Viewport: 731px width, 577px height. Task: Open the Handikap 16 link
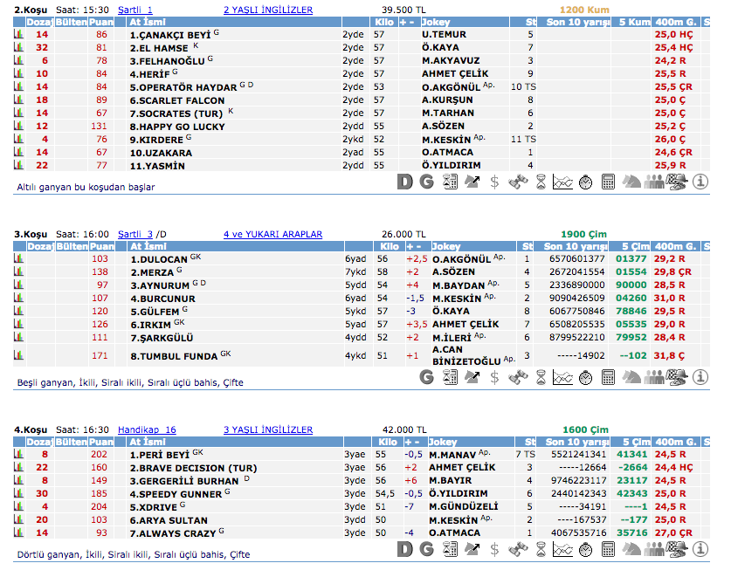pos(147,429)
